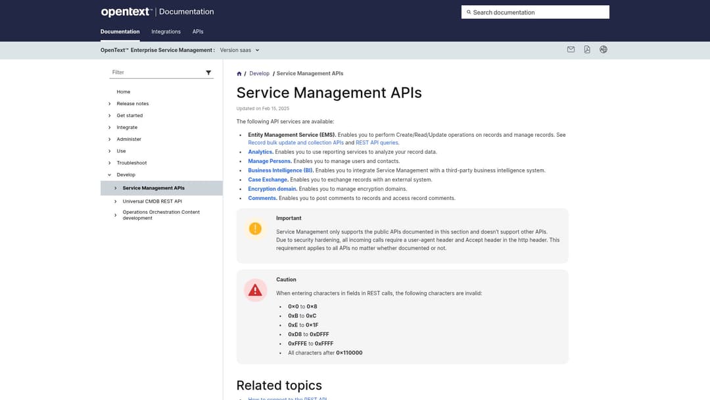Open the Business Intelligence (BI) link
Screen dimensions: 710x400
pos(280,170)
